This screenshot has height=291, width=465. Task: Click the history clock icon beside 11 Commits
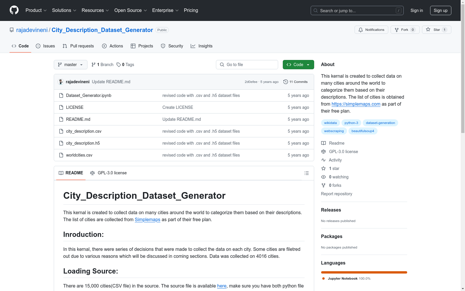click(286, 82)
